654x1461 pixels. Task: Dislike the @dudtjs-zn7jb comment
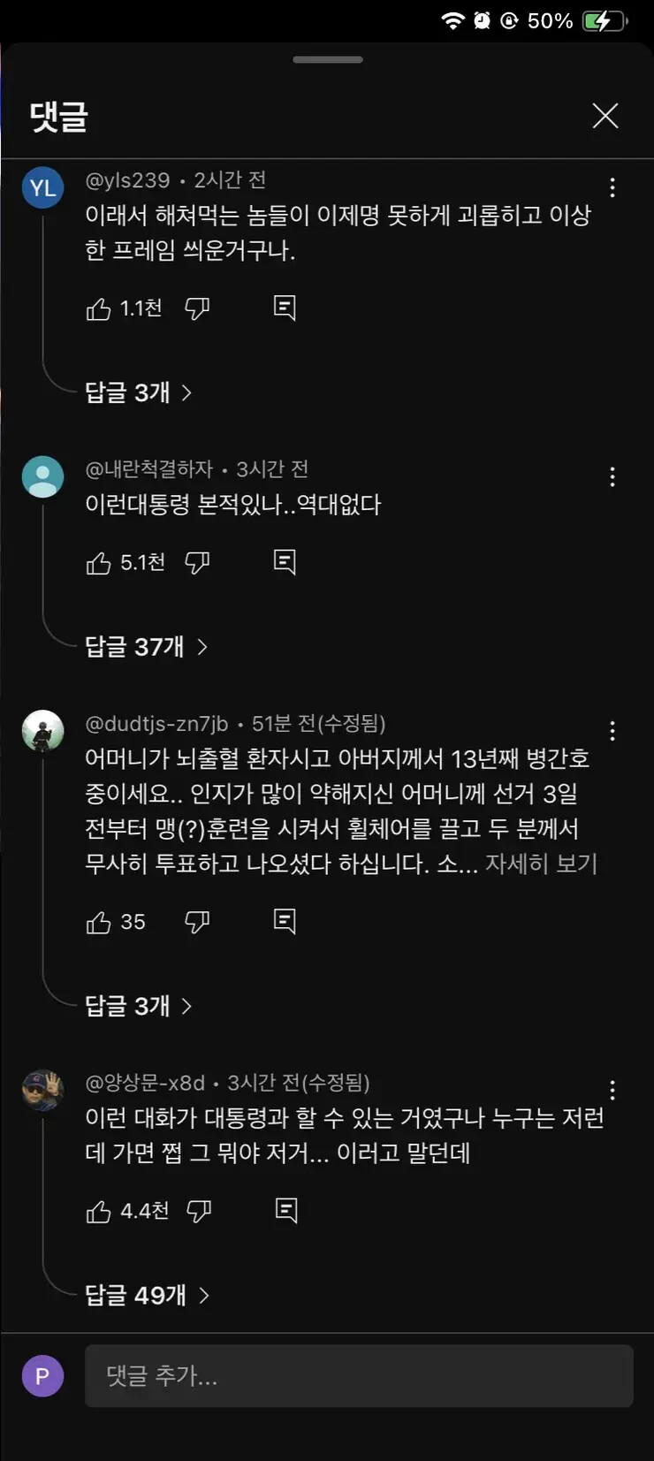point(197,922)
